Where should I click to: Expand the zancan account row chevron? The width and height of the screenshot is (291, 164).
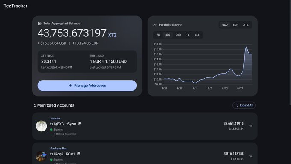[251, 126]
